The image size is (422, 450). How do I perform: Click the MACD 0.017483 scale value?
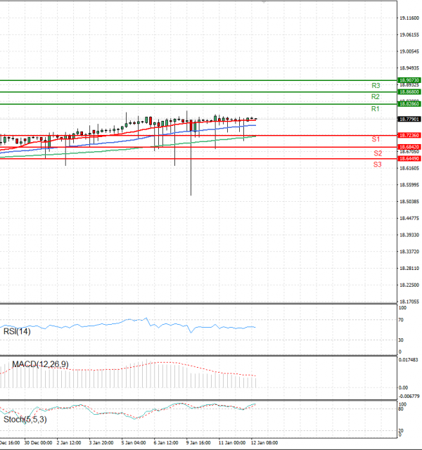point(409,360)
